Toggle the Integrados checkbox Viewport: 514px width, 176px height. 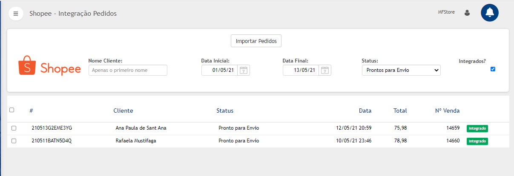point(493,69)
